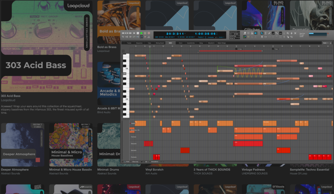Viewport: 334px width, 194px height.
Task: Select the Zoom magnifier tool
Action: point(288,33)
